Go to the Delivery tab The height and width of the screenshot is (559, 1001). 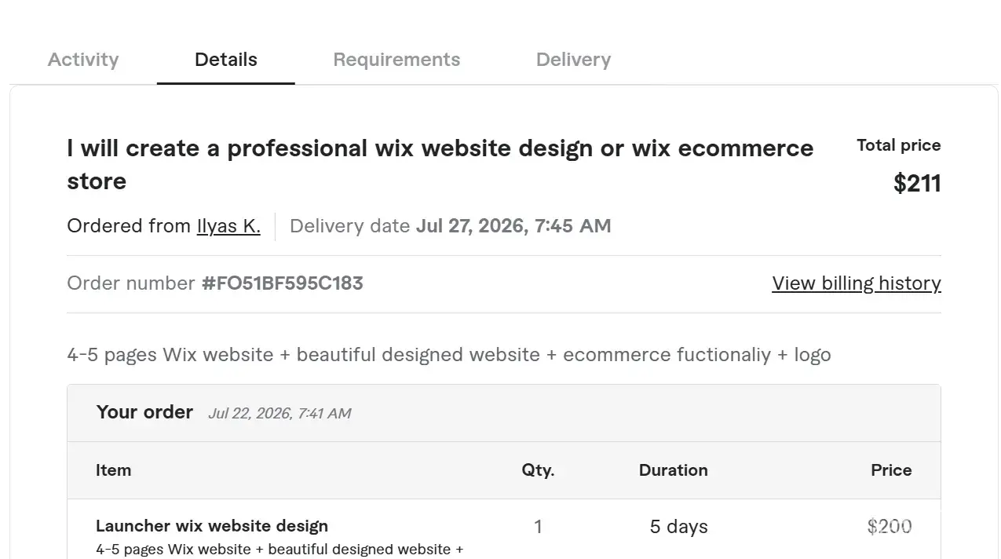click(573, 60)
